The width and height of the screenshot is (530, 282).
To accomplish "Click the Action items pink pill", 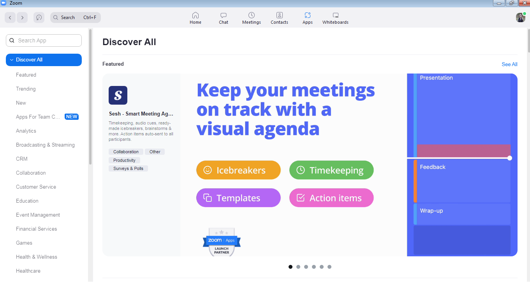I will pyautogui.click(x=331, y=198).
